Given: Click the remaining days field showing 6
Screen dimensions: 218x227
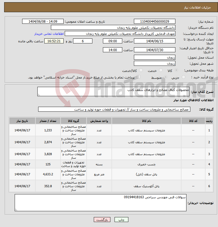Looking at the screenshot, I should point(83,41).
